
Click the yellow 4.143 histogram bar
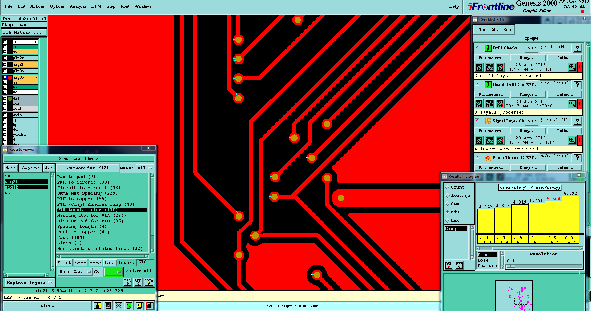tap(486, 221)
